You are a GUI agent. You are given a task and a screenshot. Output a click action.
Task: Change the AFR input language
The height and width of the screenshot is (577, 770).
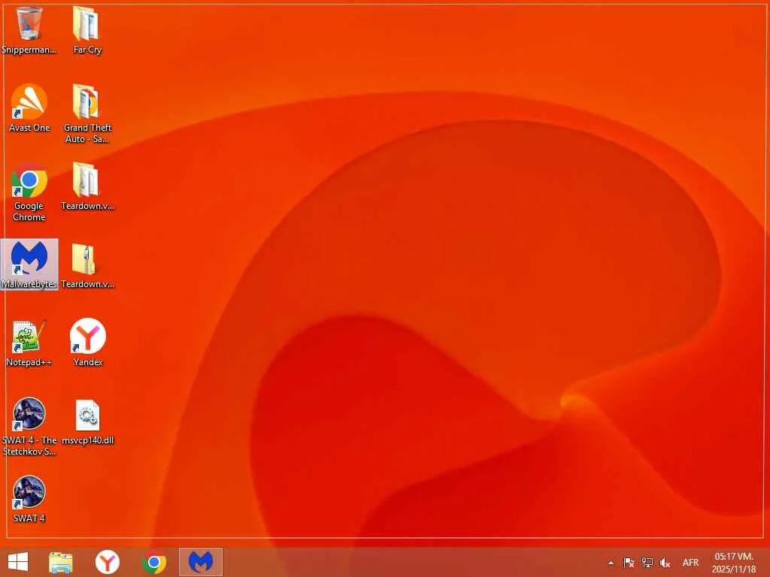click(x=690, y=563)
